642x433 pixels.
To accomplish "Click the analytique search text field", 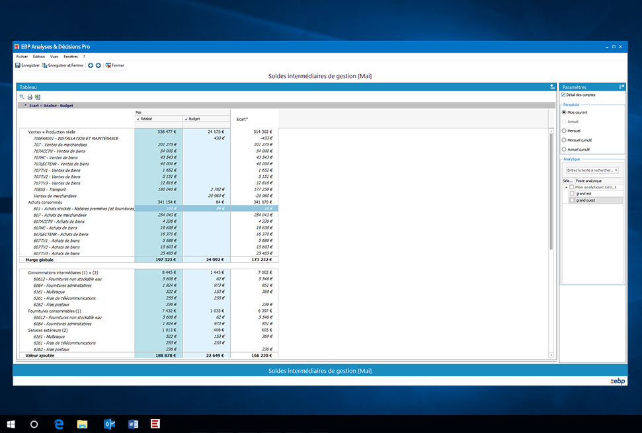I will [x=590, y=171].
